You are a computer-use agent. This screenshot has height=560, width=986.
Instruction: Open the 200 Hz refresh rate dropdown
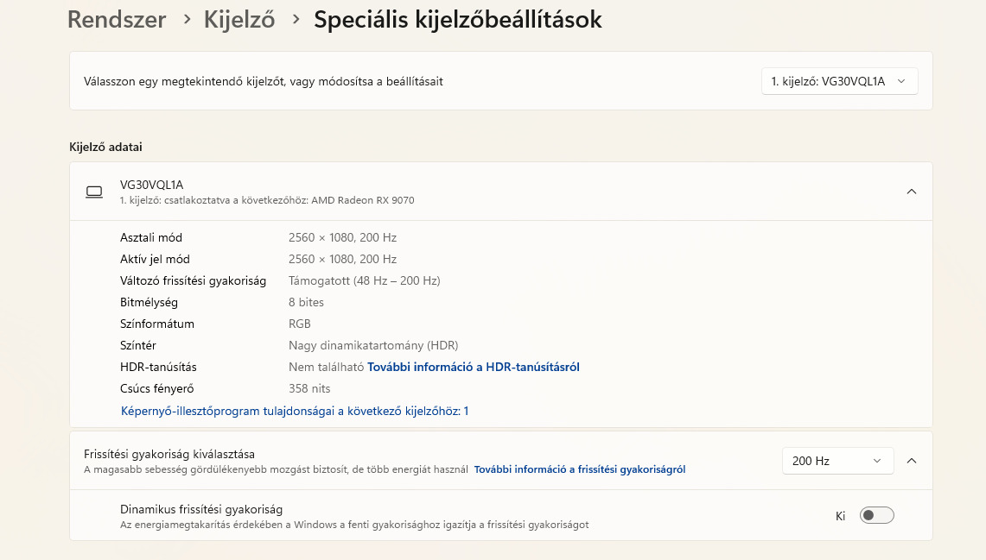(837, 461)
